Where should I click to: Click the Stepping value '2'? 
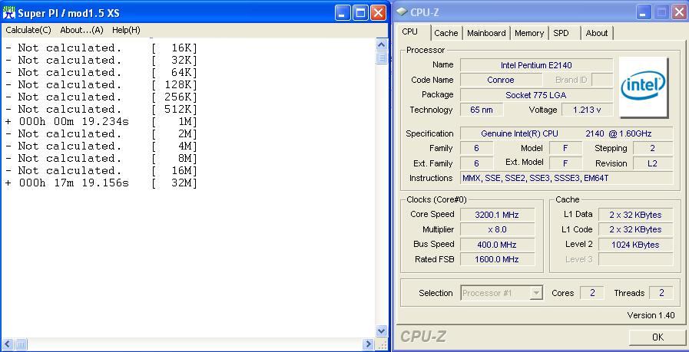(653, 148)
